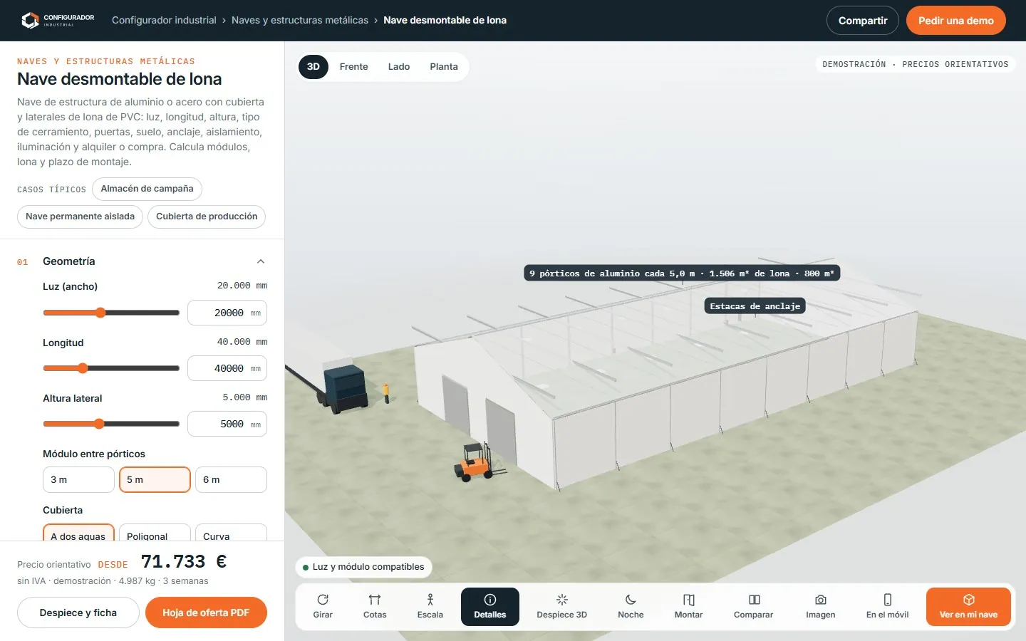This screenshot has width=1026, height=641.
Task: Focus the Luz 20000 mm input field
Action: (227, 313)
